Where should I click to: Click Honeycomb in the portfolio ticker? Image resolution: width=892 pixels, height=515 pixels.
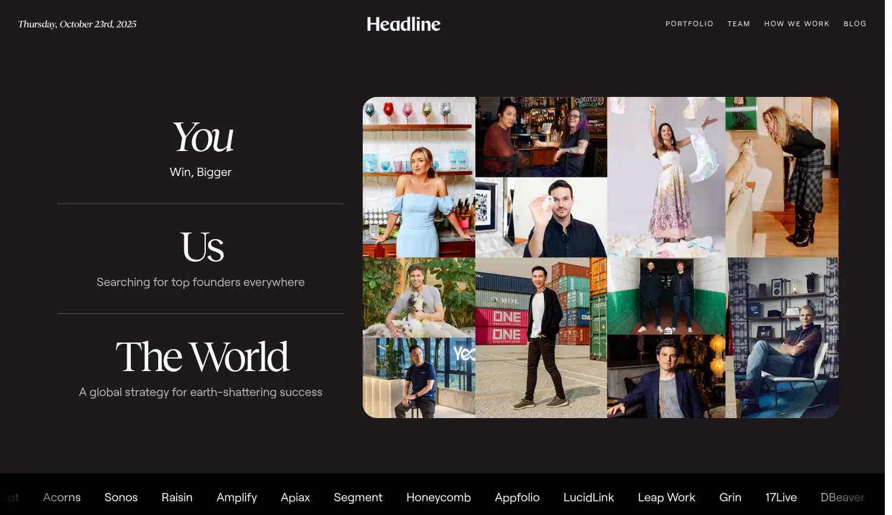[438, 497]
